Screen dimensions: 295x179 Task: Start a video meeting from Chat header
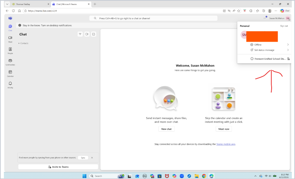pyautogui.click(x=87, y=34)
